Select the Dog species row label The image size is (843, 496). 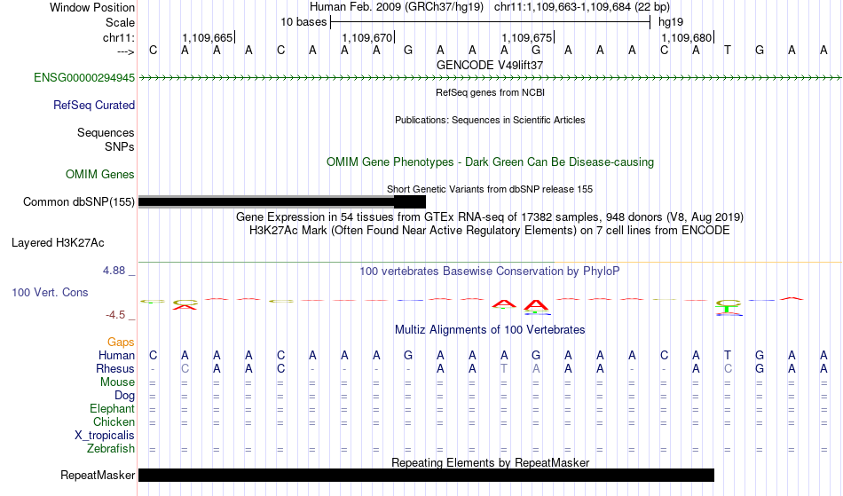tap(125, 396)
